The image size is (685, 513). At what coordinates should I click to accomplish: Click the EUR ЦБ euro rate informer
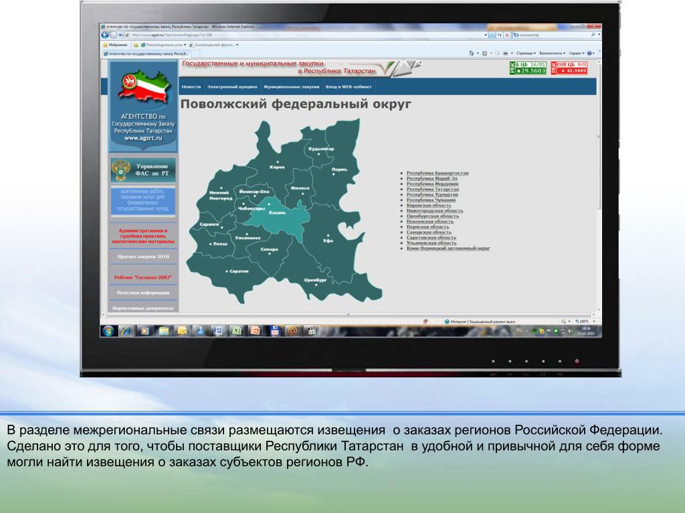pos(569,67)
